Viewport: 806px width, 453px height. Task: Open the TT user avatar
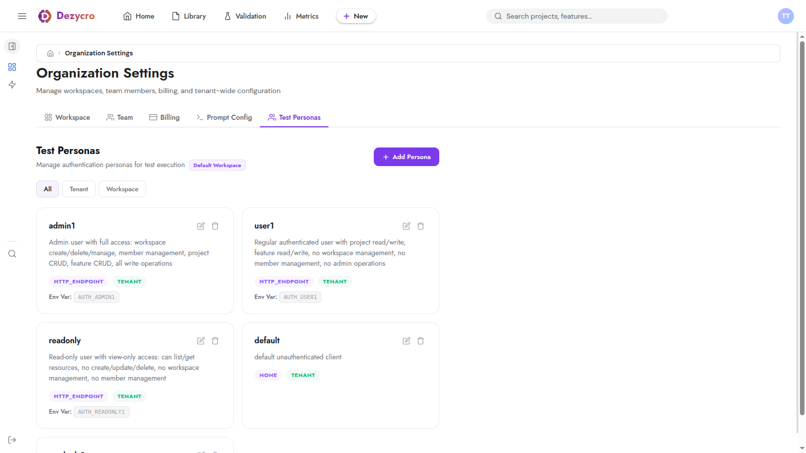tap(786, 16)
